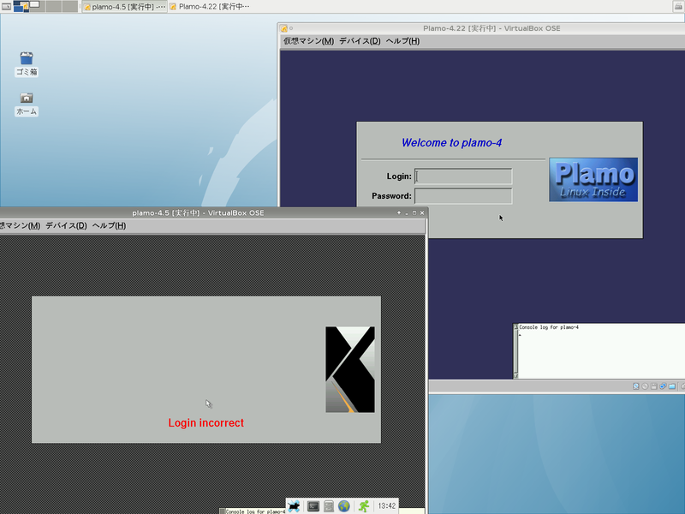Open the file manager cabinet icon in panel
Viewport: 685px width, 514px height.
[329, 506]
